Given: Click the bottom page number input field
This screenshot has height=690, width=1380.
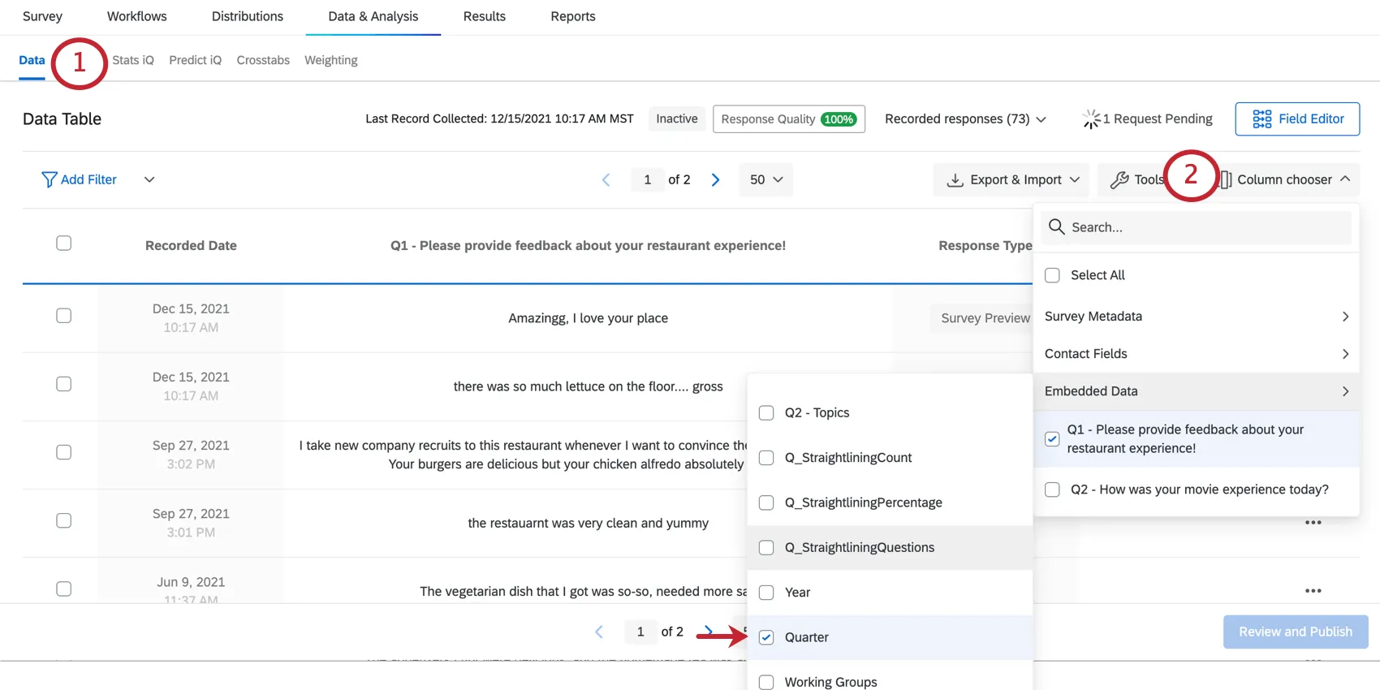Looking at the screenshot, I should pos(640,632).
